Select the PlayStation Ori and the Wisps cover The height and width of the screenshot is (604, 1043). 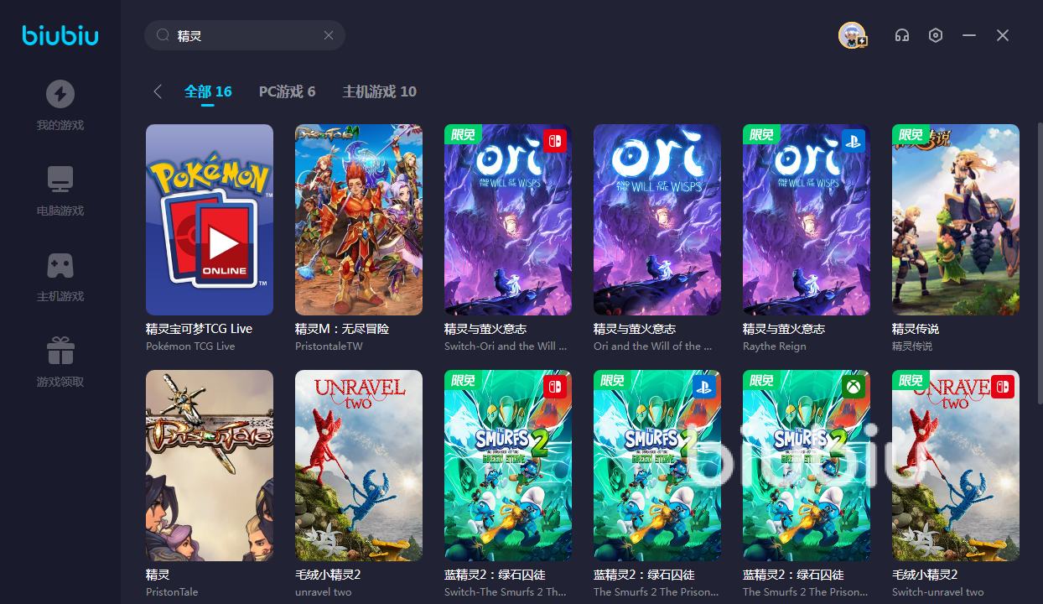pos(807,220)
